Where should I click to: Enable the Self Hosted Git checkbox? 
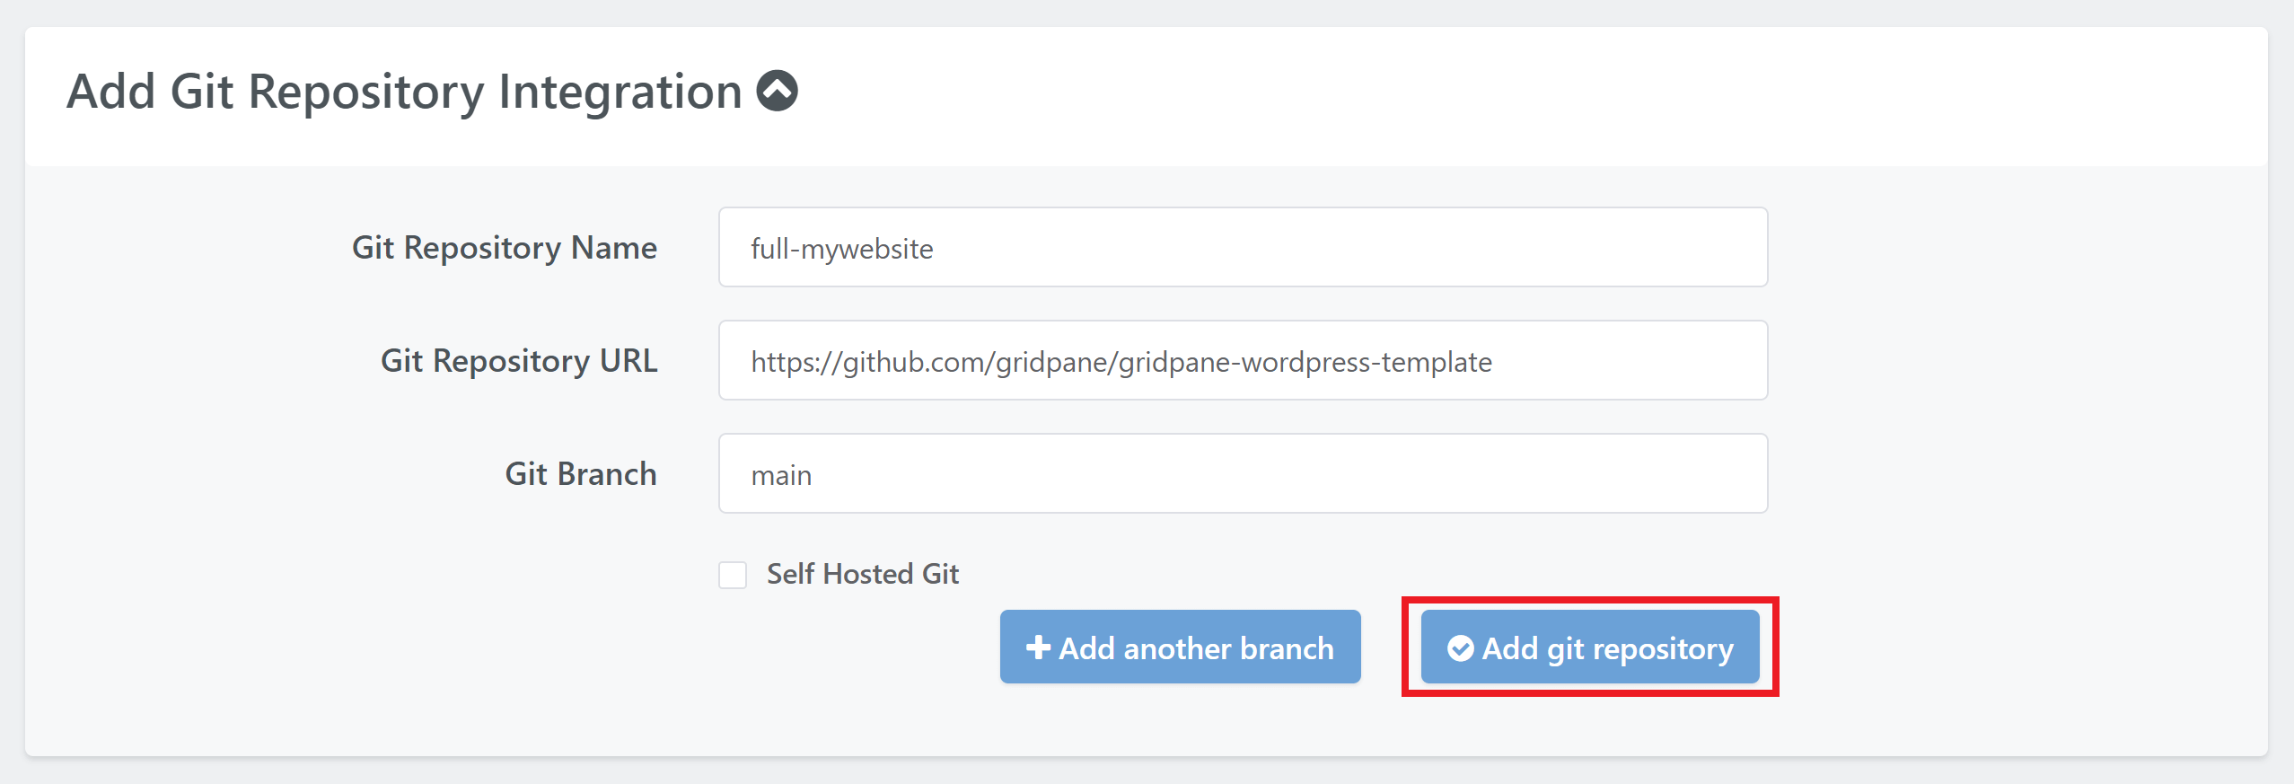click(x=733, y=575)
